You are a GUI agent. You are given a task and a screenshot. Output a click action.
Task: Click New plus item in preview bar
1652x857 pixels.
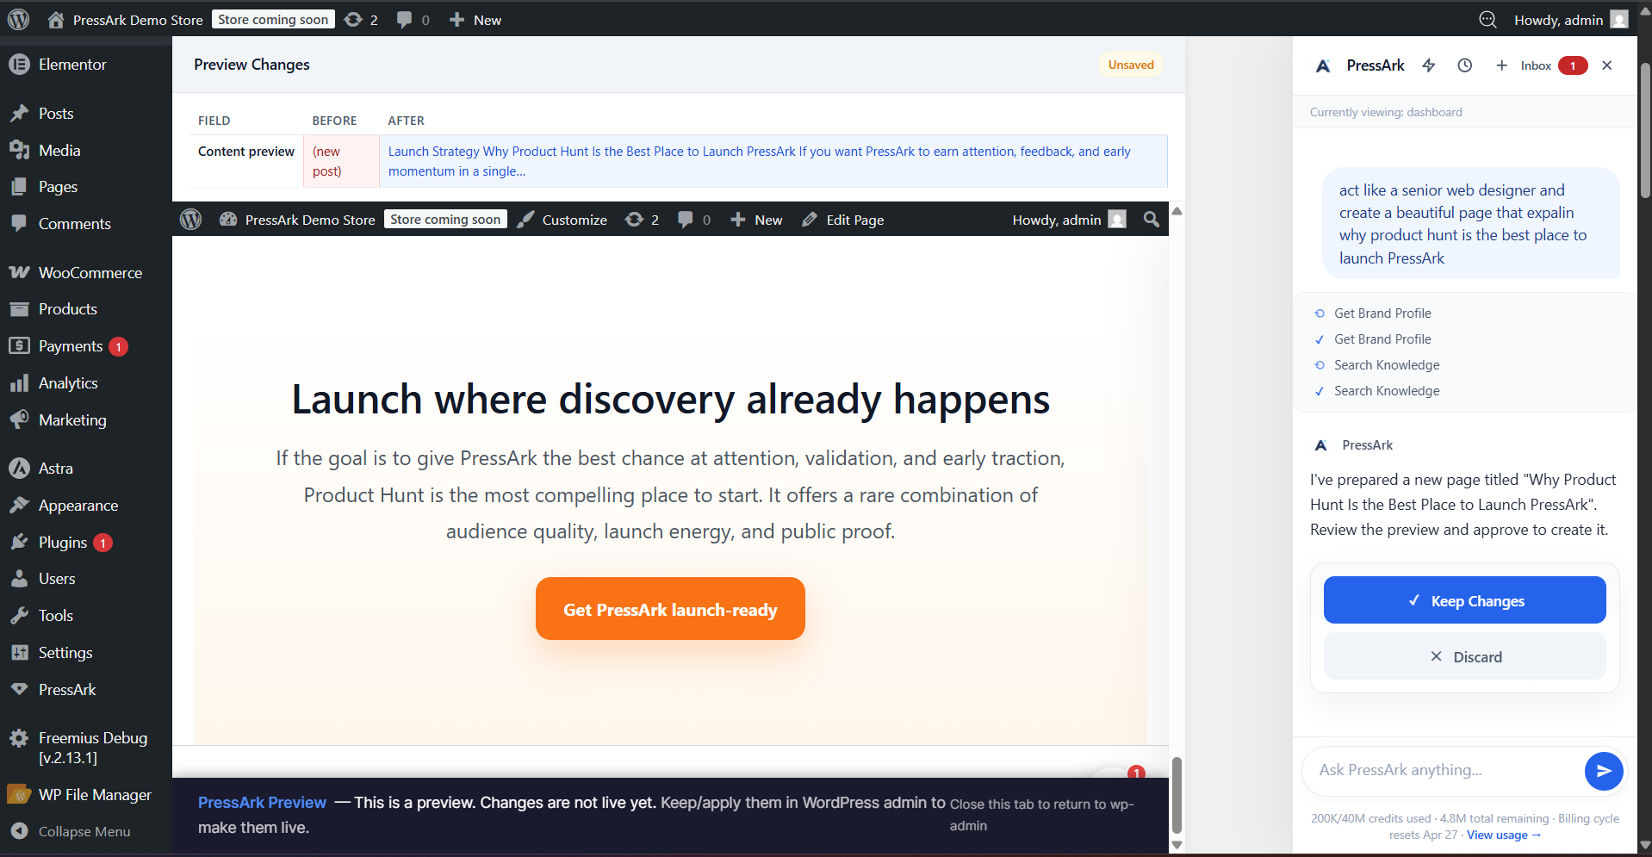pos(756,220)
